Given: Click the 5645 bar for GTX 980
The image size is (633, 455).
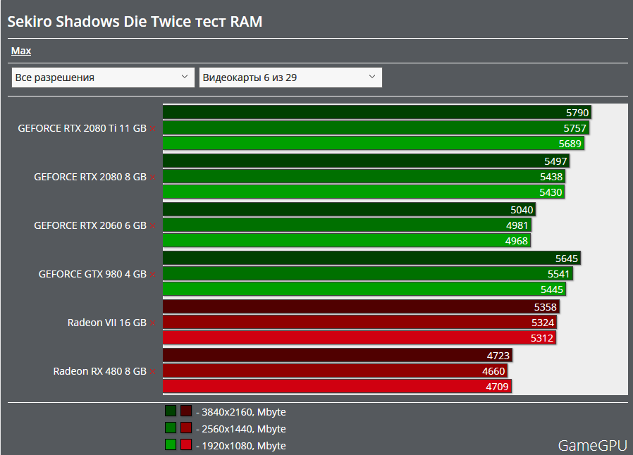Looking at the screenshot, I should (x=371, y=258).
